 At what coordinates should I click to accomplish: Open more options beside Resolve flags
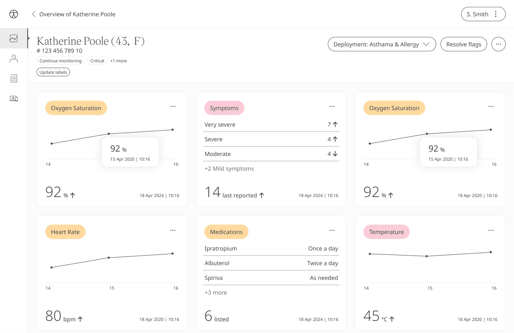tap(498, 44)
